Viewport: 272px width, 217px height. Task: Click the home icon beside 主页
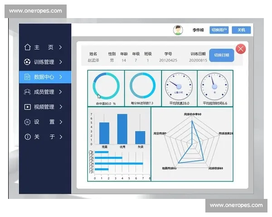click(27, 47)
